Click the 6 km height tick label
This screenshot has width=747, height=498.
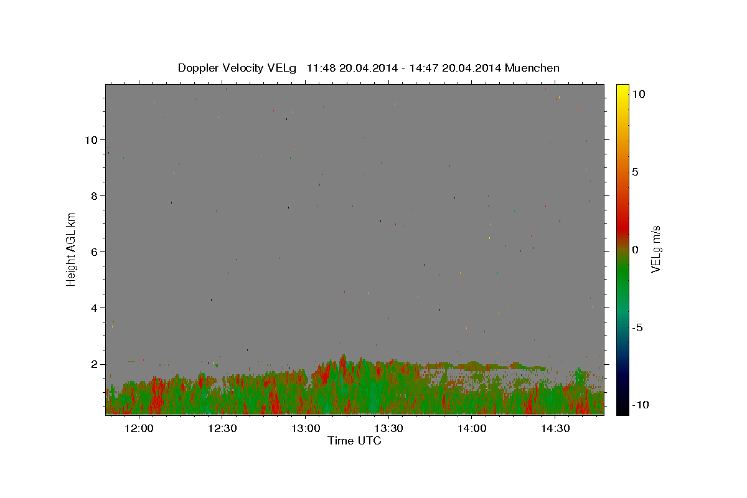94,251
